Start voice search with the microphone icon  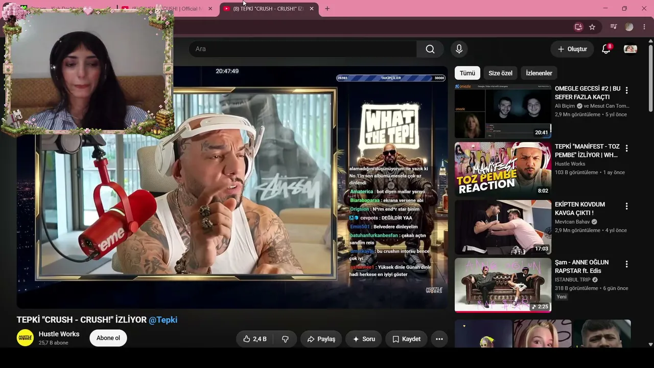point(459,49)
